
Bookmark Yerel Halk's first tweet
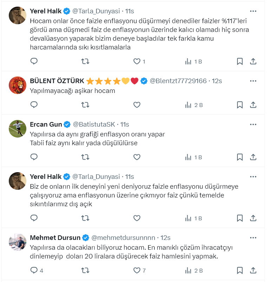point(240,61)
